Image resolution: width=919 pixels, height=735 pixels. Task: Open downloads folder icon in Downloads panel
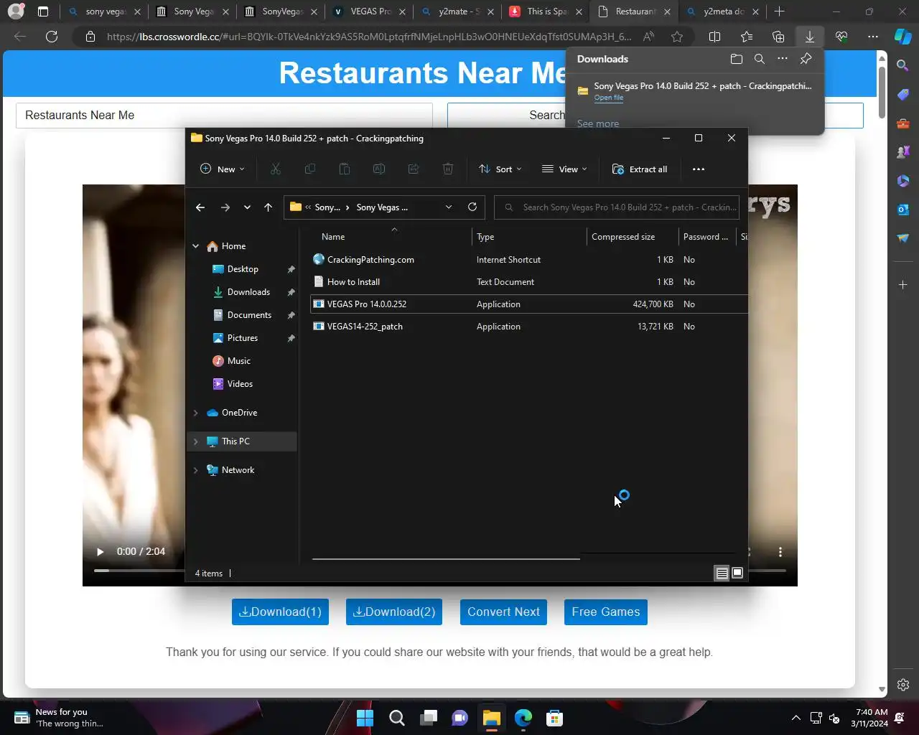coord(737,59)
